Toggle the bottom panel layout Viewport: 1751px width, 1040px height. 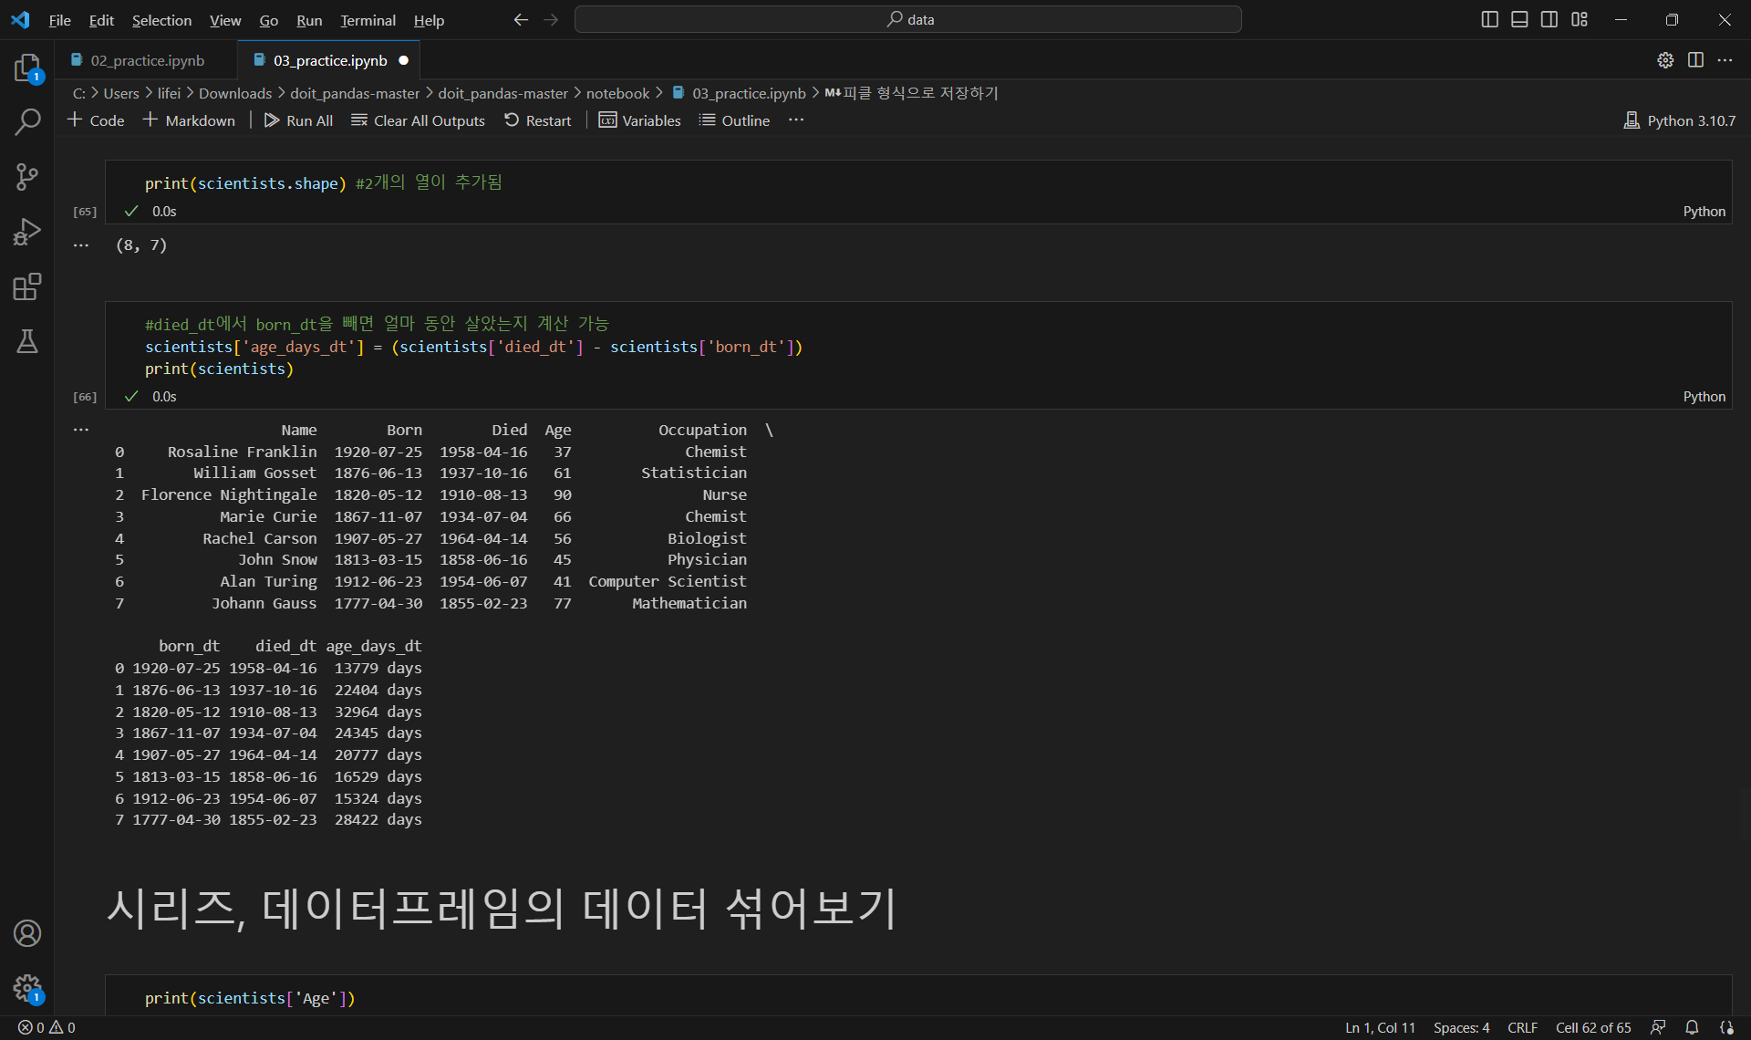click(1519, 19)
